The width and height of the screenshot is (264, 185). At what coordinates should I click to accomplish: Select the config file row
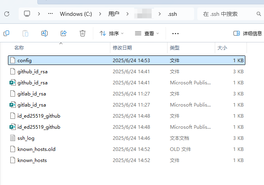point(127,60)
